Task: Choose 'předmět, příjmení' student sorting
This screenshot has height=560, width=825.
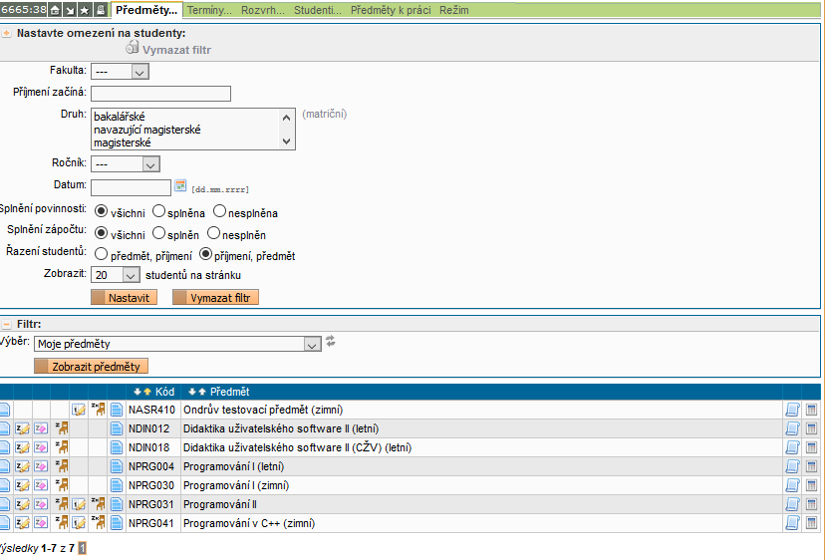Action: [101, 255]
